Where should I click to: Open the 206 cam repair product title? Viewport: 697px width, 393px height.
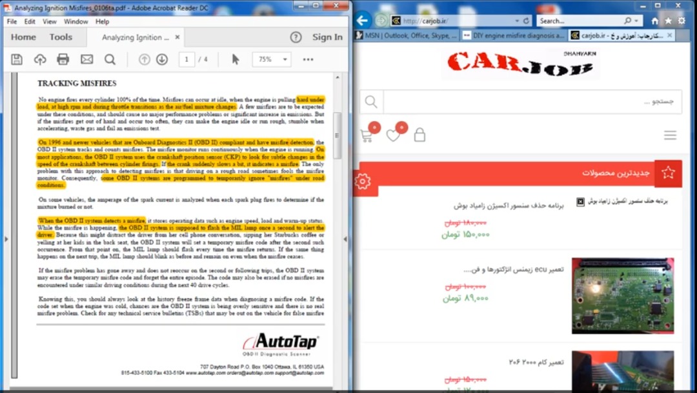tap(536, 362)
